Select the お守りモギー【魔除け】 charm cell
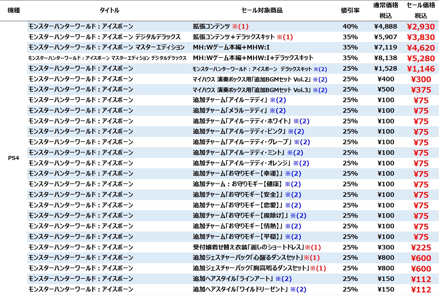Viewport: 439px width, 295px height. (250, 215)
